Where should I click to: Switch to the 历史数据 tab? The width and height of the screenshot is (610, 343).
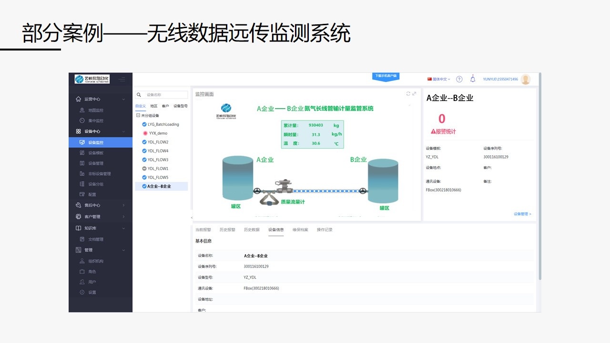pyautogui.click(x=252, y=230)
